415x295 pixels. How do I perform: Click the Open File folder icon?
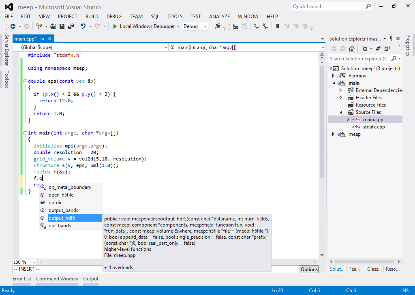[x=53, y=26]
